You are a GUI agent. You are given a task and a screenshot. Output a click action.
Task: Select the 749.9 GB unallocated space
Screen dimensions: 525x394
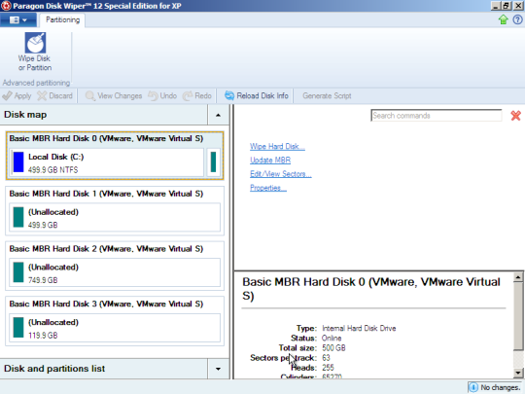[115, 272]
